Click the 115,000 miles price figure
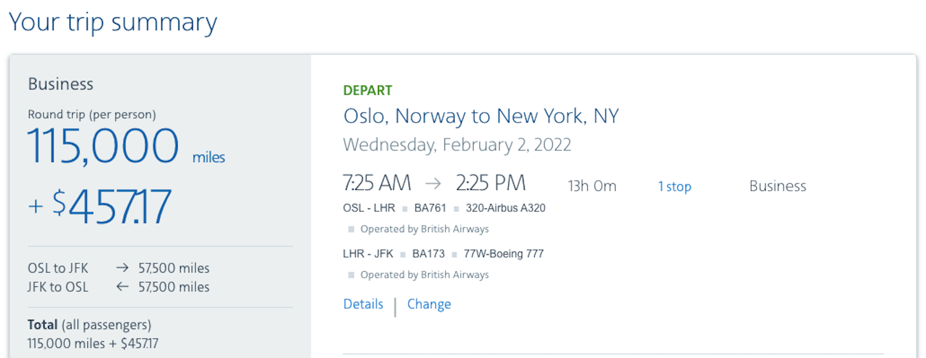926x358 pixels. coord(126,146)
